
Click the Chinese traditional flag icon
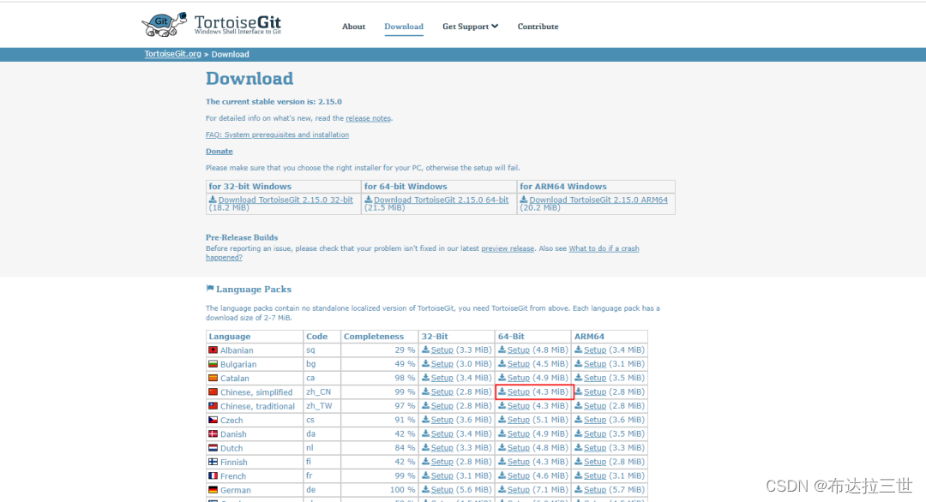coord(213,406)
